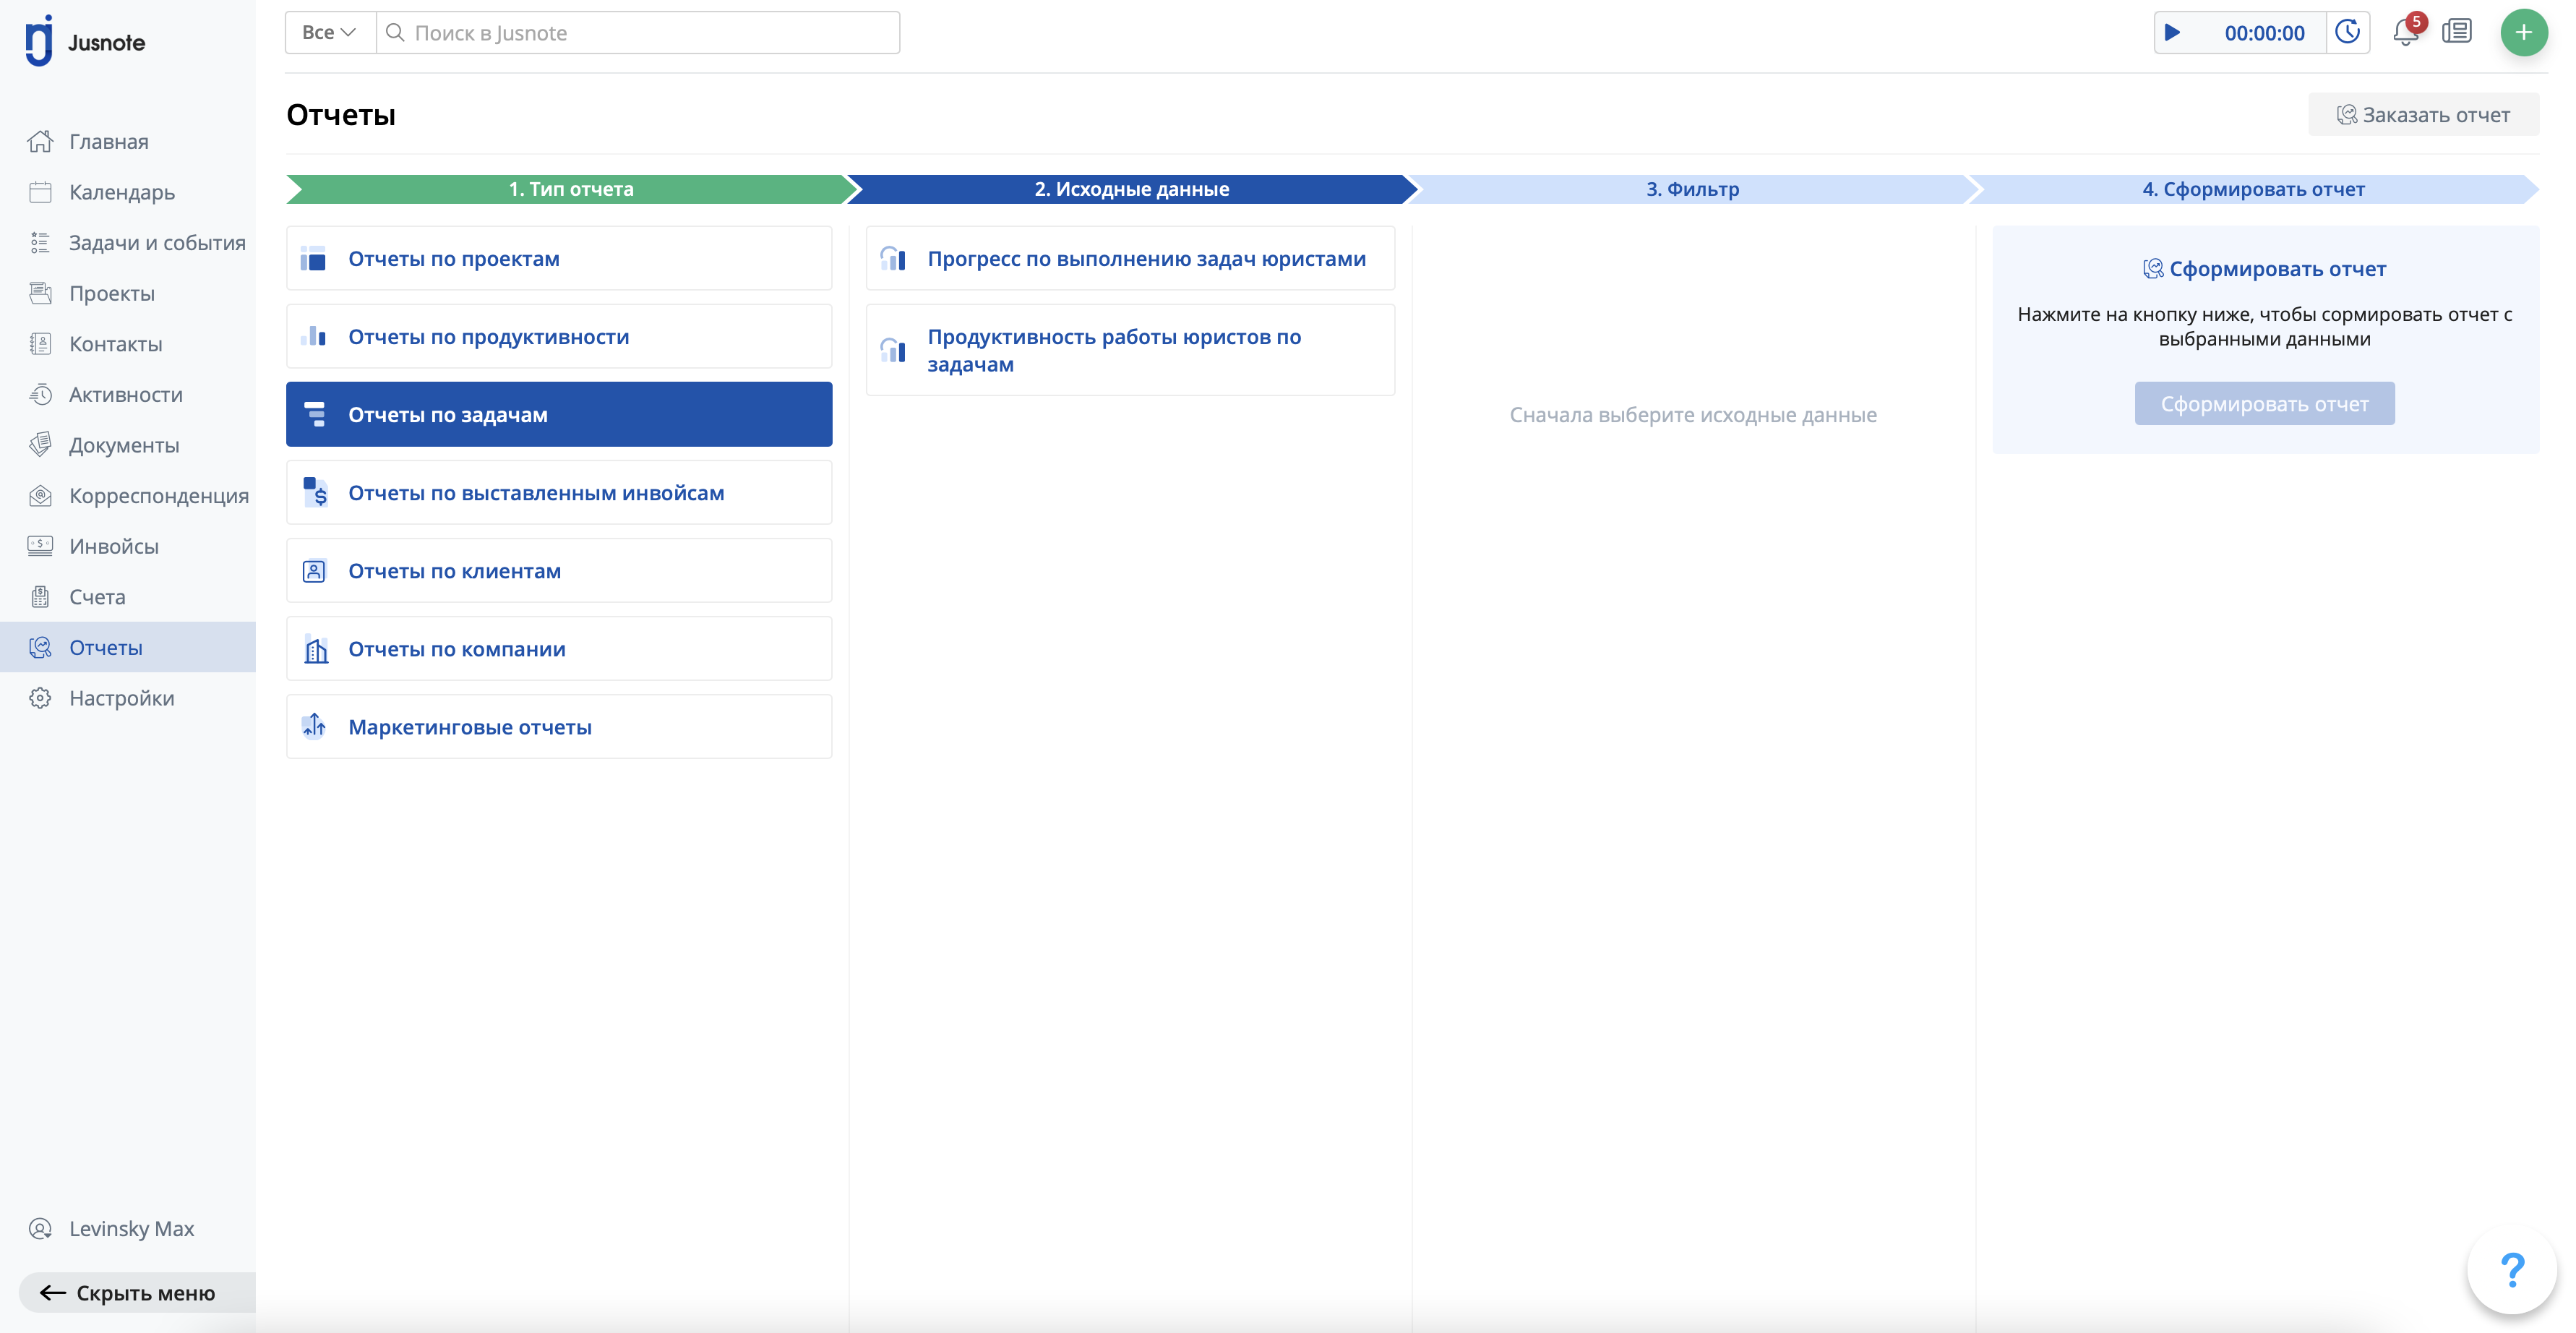Select Маркетинговые отчеты report type
The height and width of the screenshot is (1333, 2576).
tap(559, 727)
